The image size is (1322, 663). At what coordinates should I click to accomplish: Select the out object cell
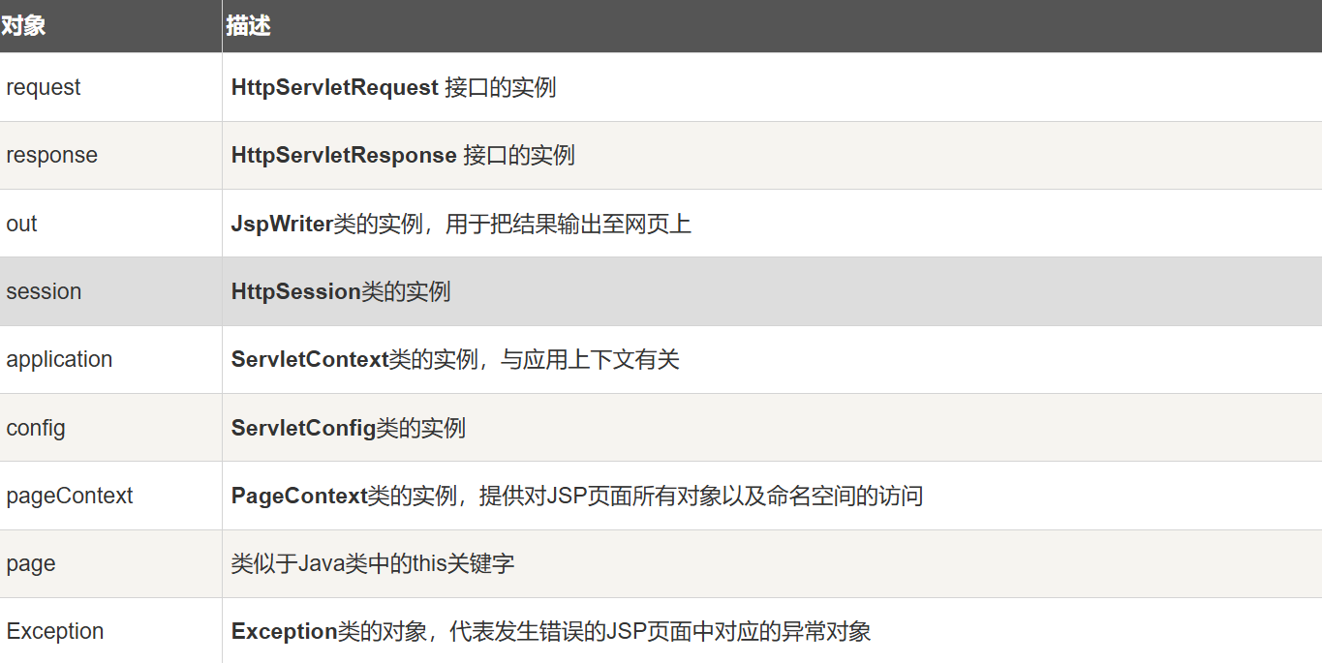[21, 224]
